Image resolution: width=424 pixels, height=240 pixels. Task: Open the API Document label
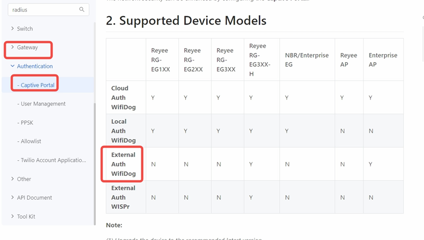tap(34, 198)
